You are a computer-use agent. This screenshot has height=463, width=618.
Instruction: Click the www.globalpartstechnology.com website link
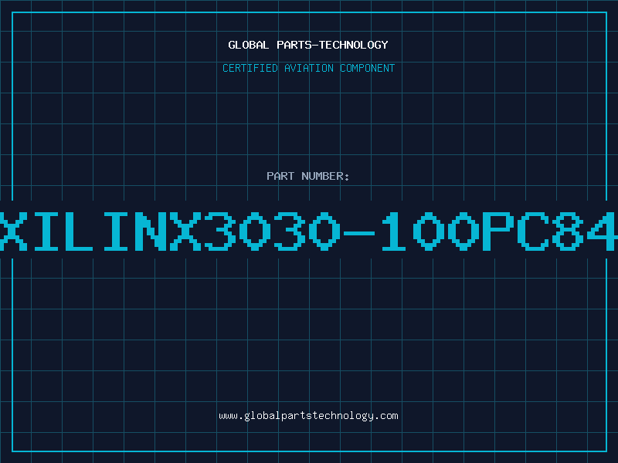click(308, 416)
